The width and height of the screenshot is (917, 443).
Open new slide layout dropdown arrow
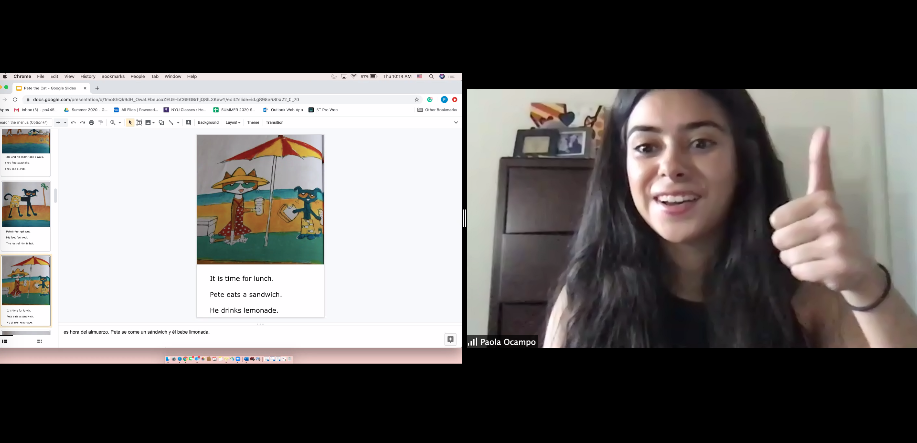point(65,122)
